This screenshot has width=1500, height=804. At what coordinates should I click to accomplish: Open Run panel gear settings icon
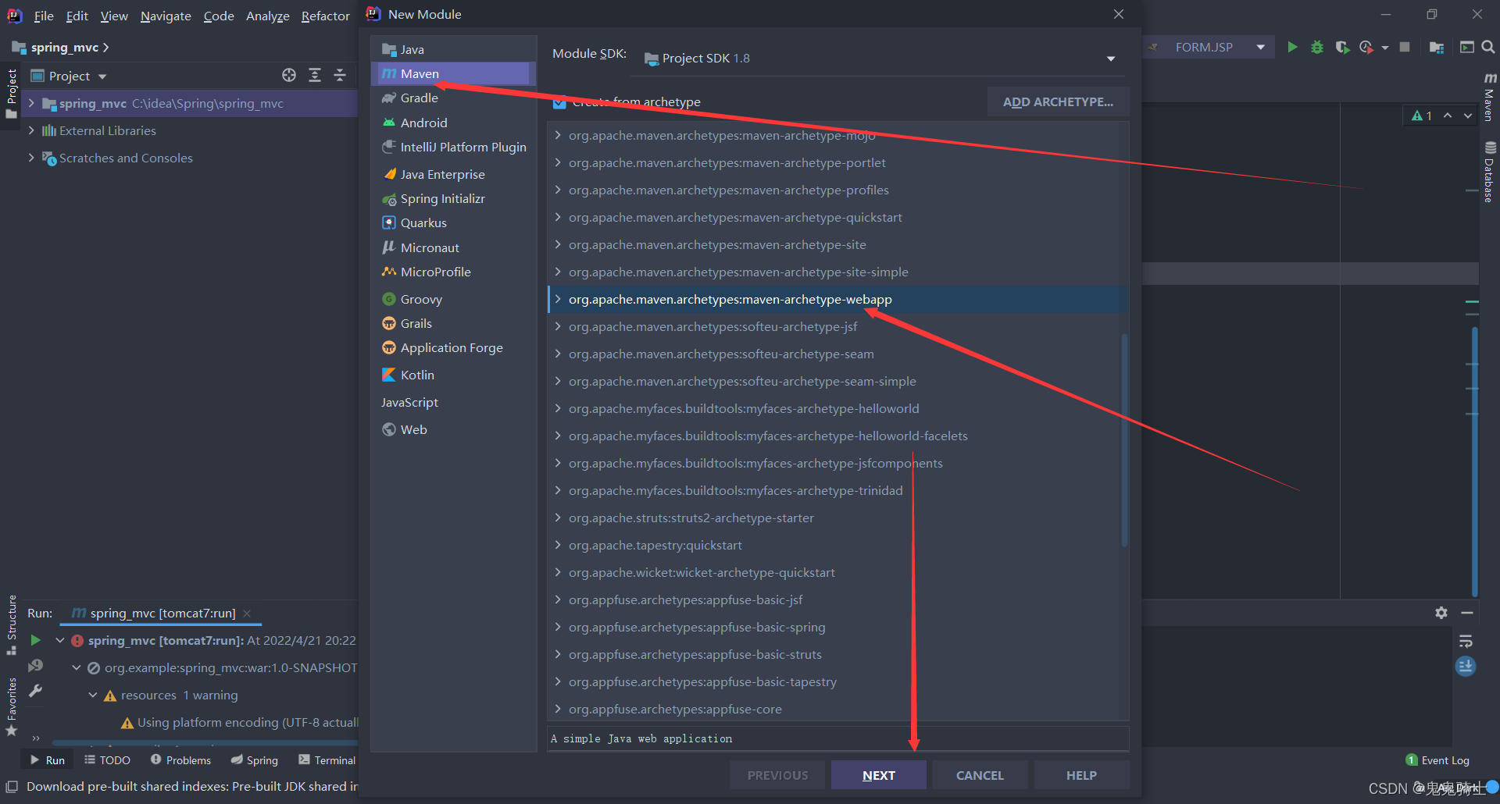click(1441, 613)
